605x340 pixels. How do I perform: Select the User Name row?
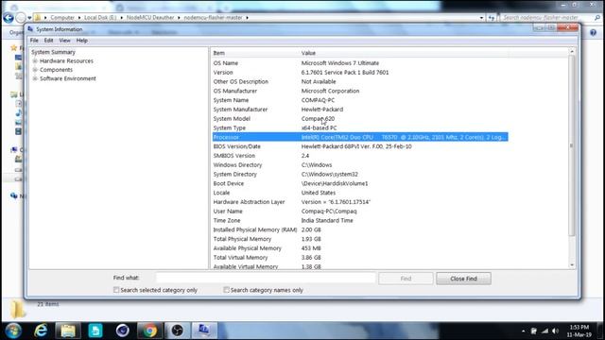click(x=360, y=211)
